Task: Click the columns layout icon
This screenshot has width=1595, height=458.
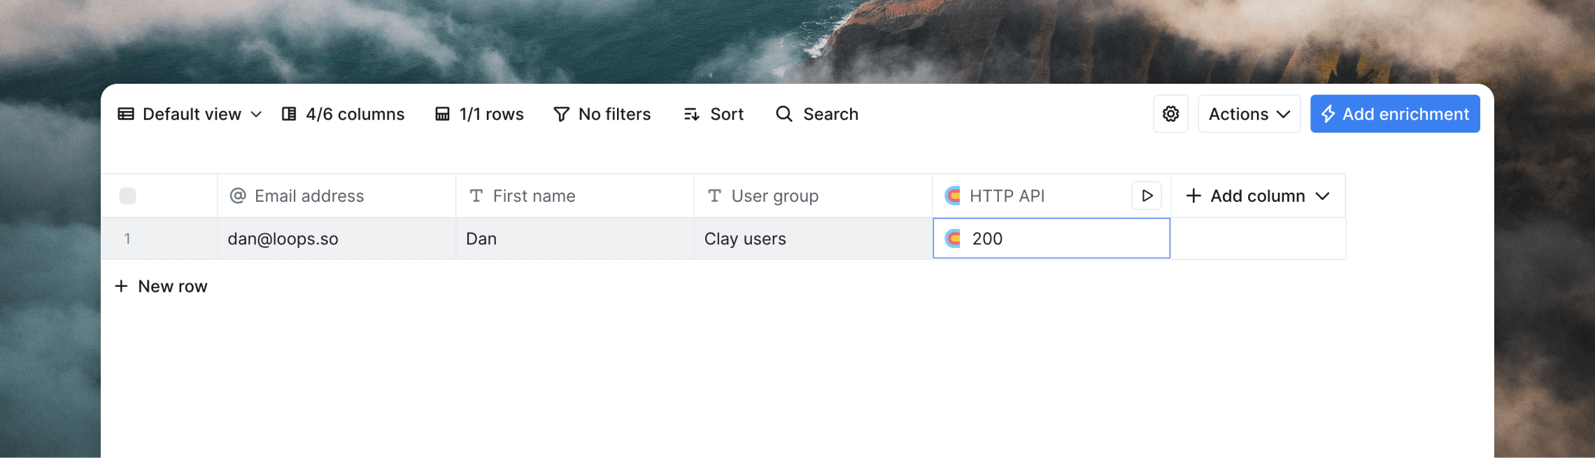Action: coord(289,114)
